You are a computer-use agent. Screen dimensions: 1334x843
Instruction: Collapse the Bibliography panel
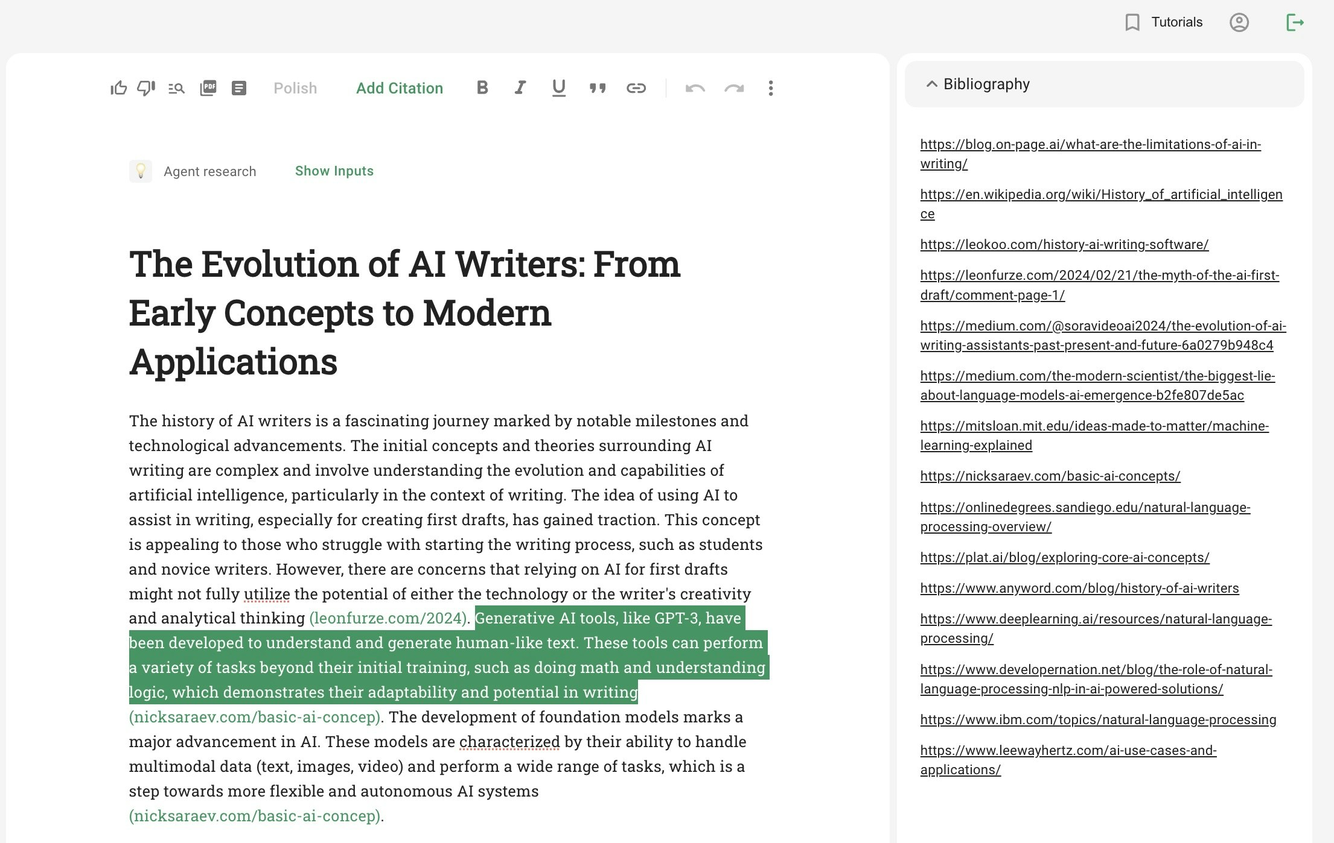932,84
